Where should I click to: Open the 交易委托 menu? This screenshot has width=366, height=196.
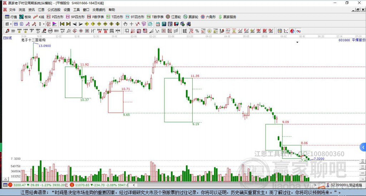(99, 10)
